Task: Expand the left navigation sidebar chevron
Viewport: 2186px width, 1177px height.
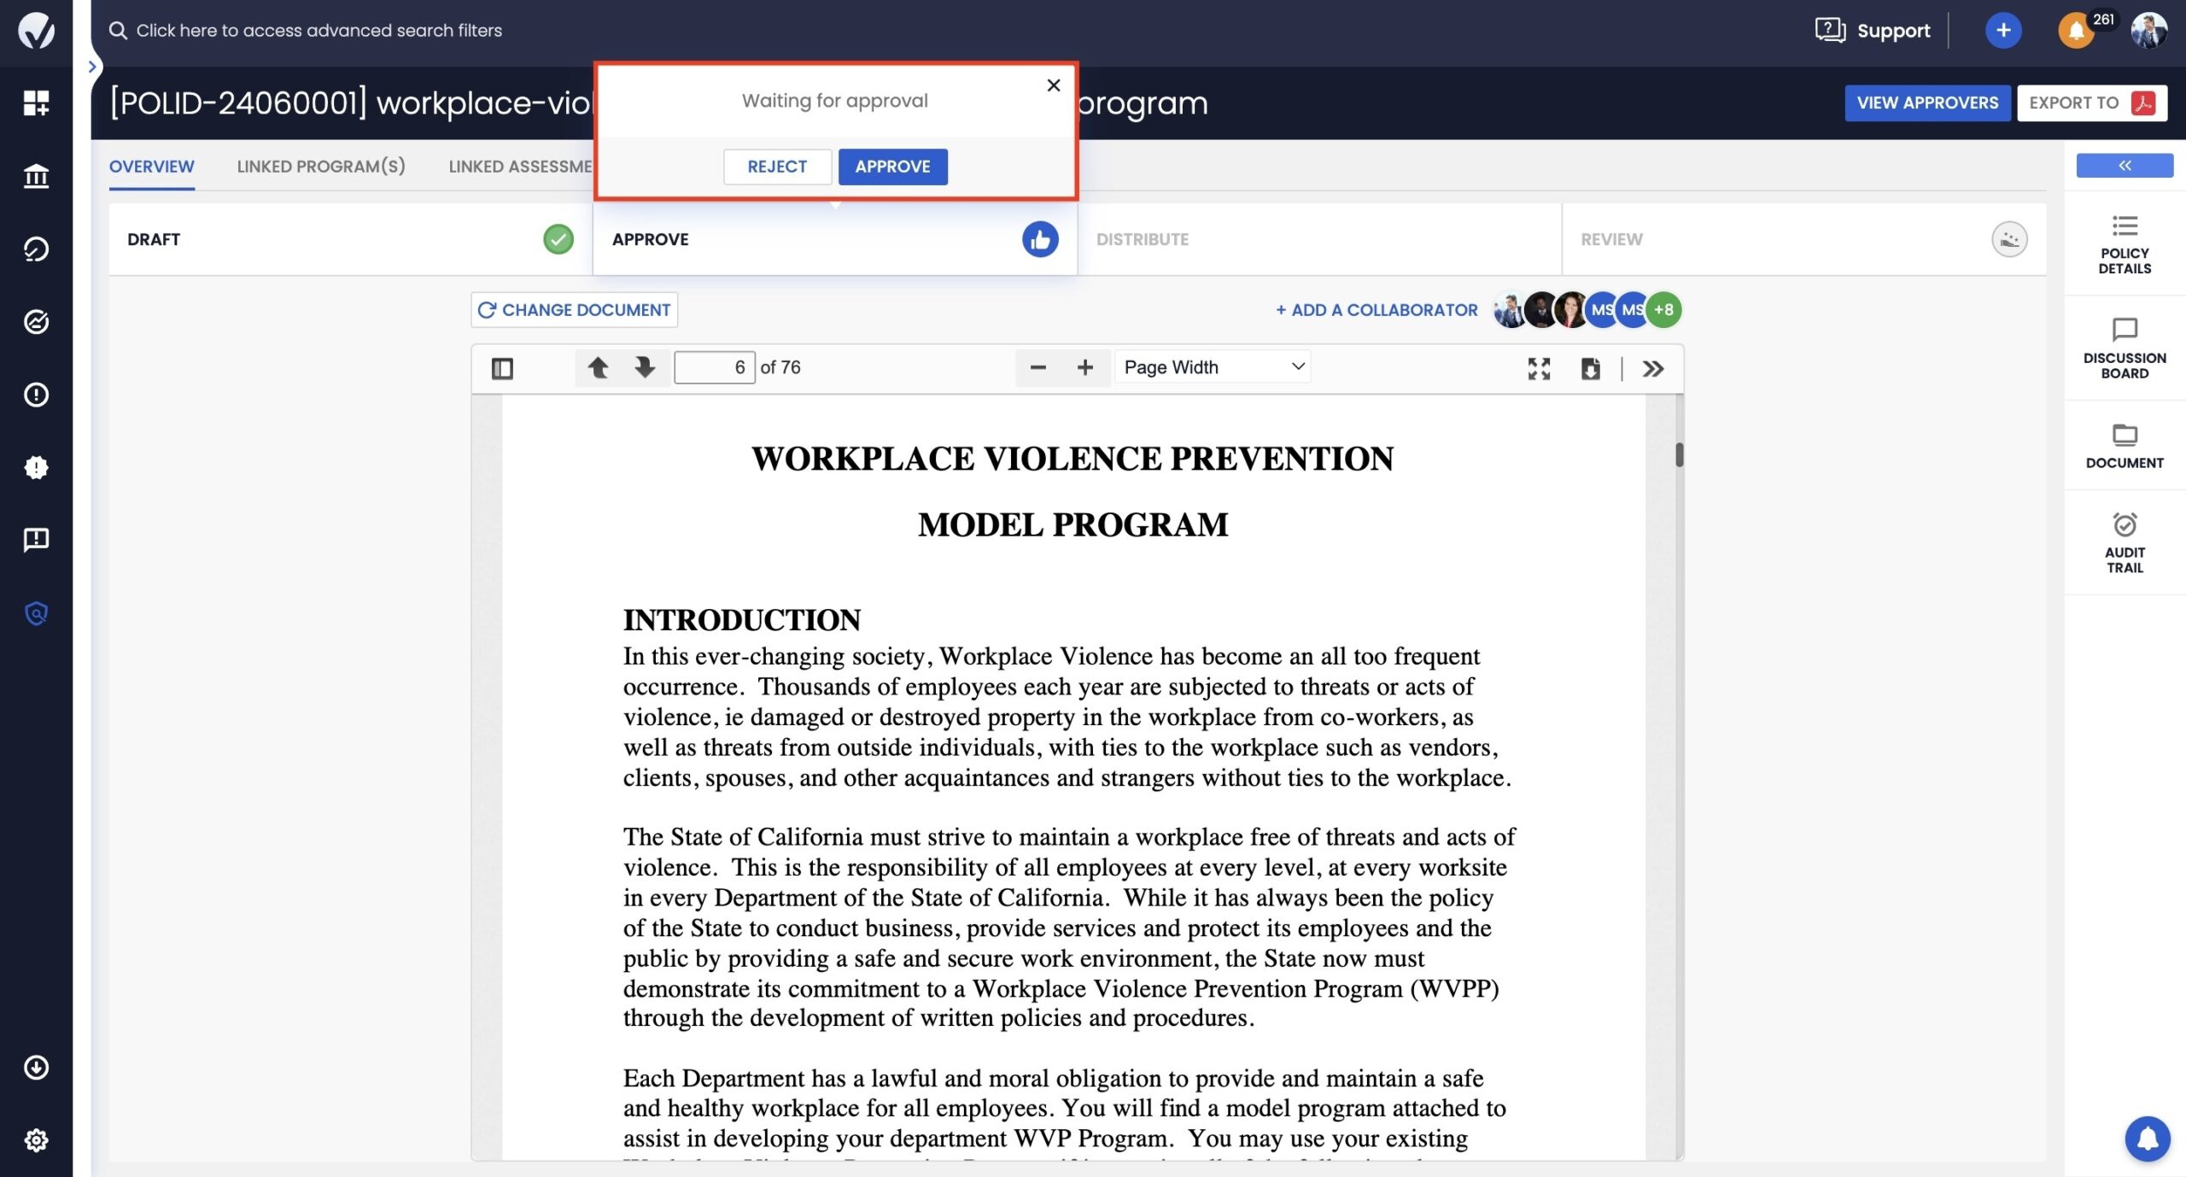Action: 93,67
